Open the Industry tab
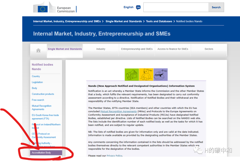Viewport: 240px width, 161px height. 101,49
